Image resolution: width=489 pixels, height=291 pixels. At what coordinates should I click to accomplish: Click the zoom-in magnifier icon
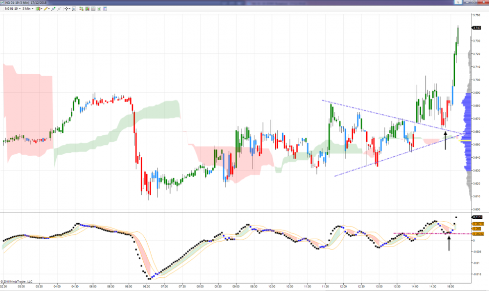[x=53, y=9]
